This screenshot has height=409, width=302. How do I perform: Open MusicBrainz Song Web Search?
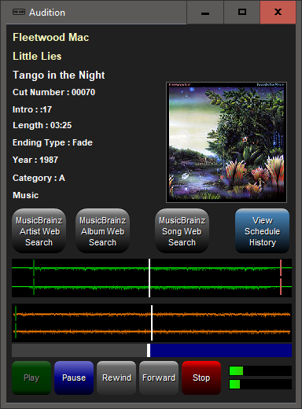point(182,231)
